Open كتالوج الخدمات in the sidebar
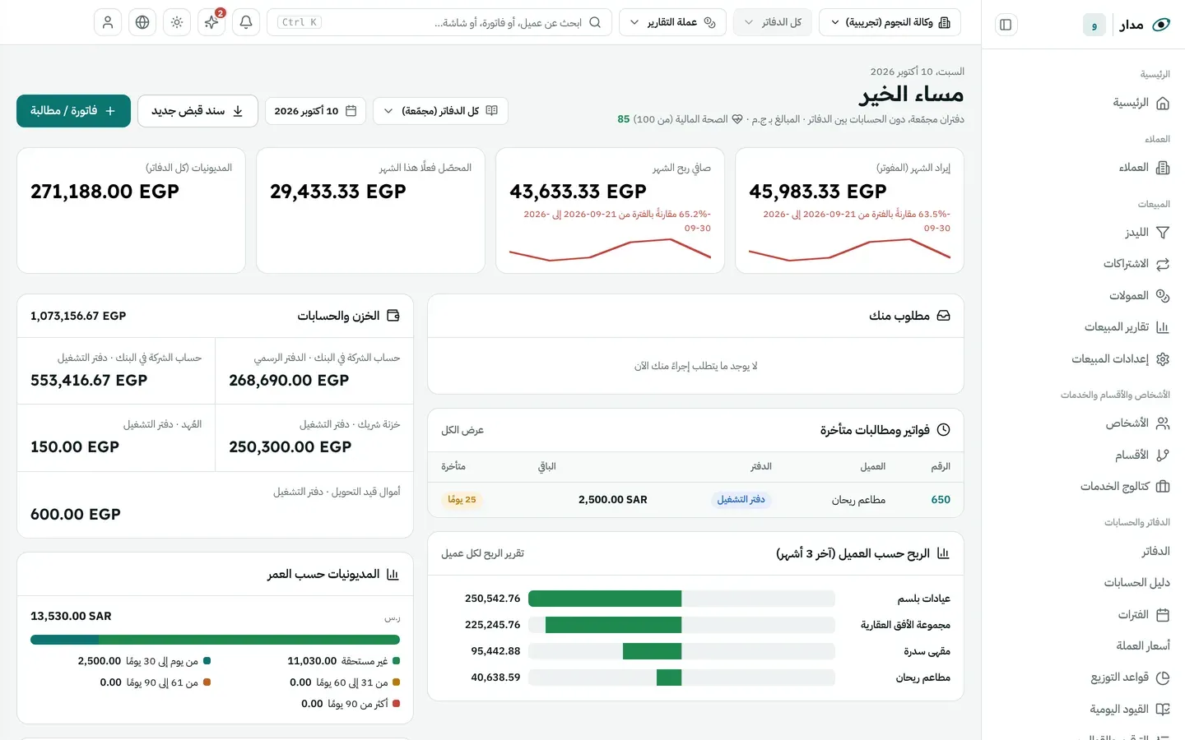This screenshot has height=740, width=1185. pyautogui.click(x=1125, y=487)
